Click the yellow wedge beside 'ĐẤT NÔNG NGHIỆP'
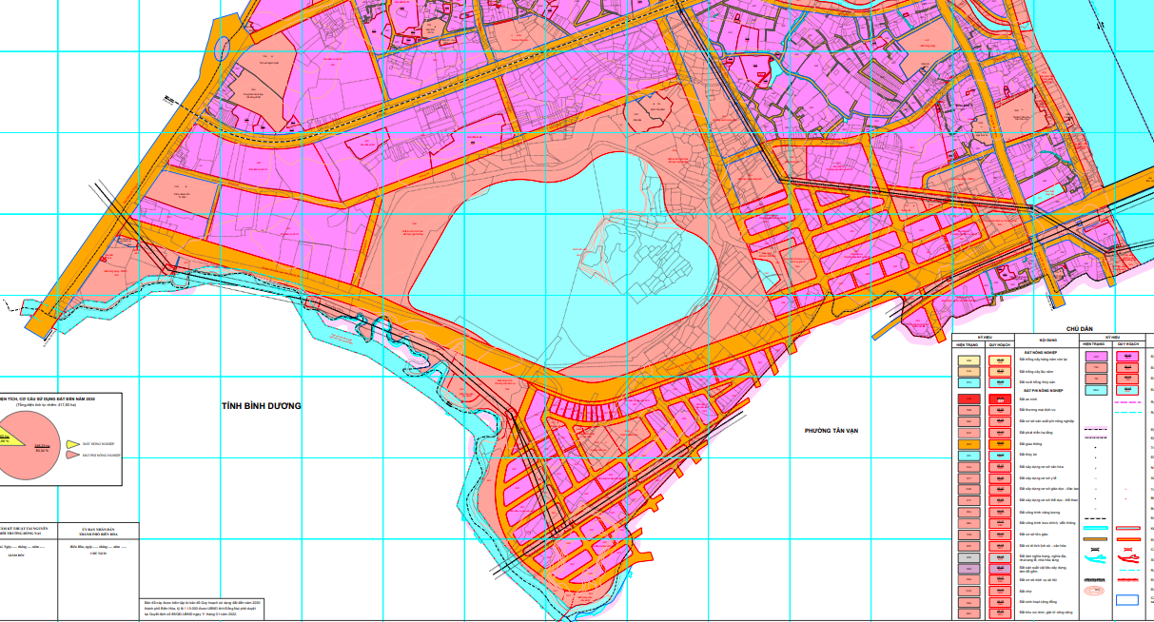 [73, 444]
